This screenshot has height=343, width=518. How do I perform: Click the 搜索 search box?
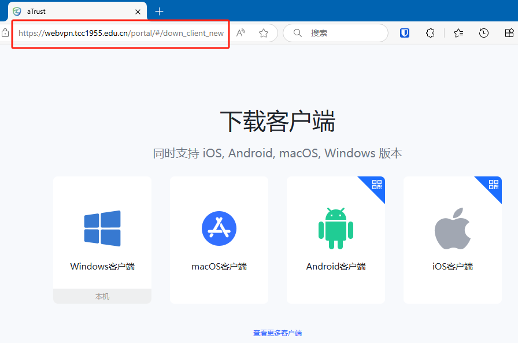341,33
